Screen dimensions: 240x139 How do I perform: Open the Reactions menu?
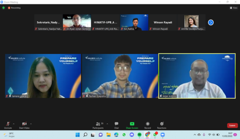[x=162, y=125]
